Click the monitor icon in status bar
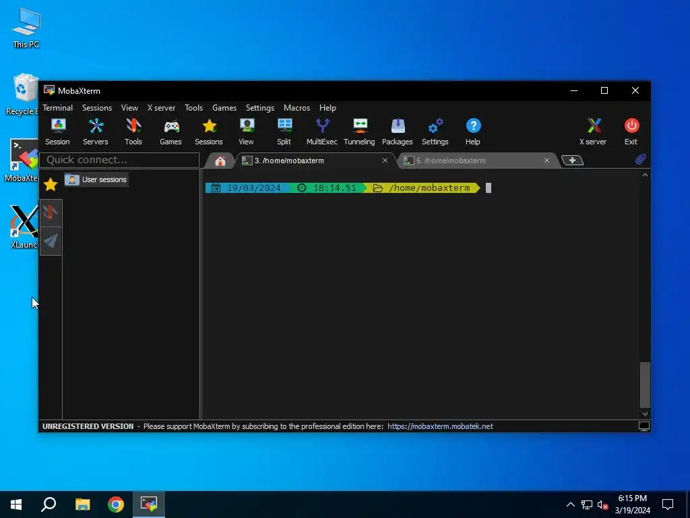 [644, 426]
